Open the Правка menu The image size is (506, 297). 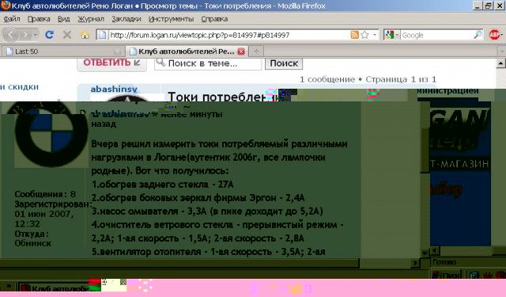(x=39, y=19)
